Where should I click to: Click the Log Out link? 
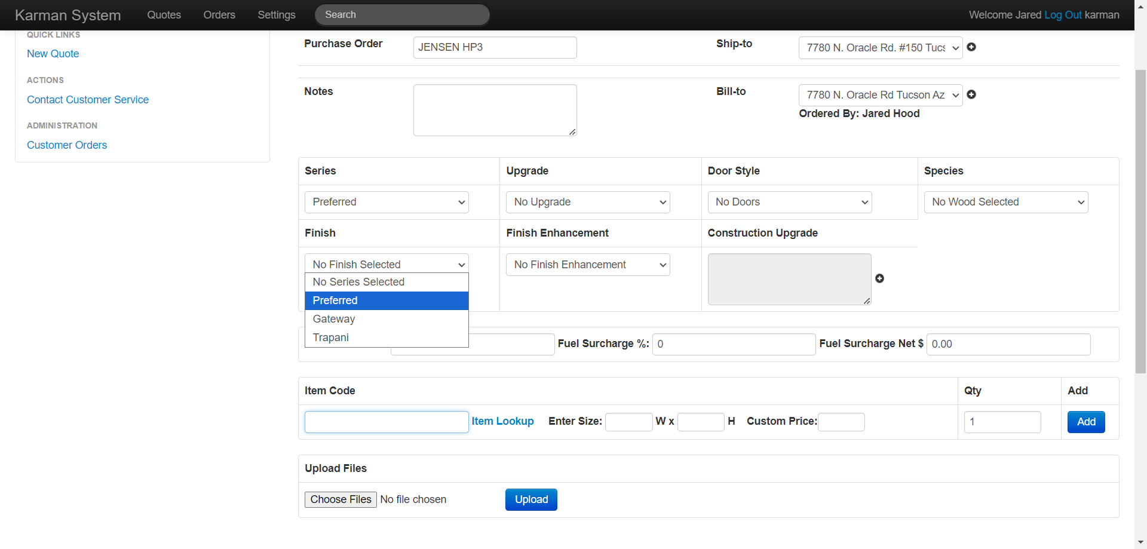point(1063,15)
